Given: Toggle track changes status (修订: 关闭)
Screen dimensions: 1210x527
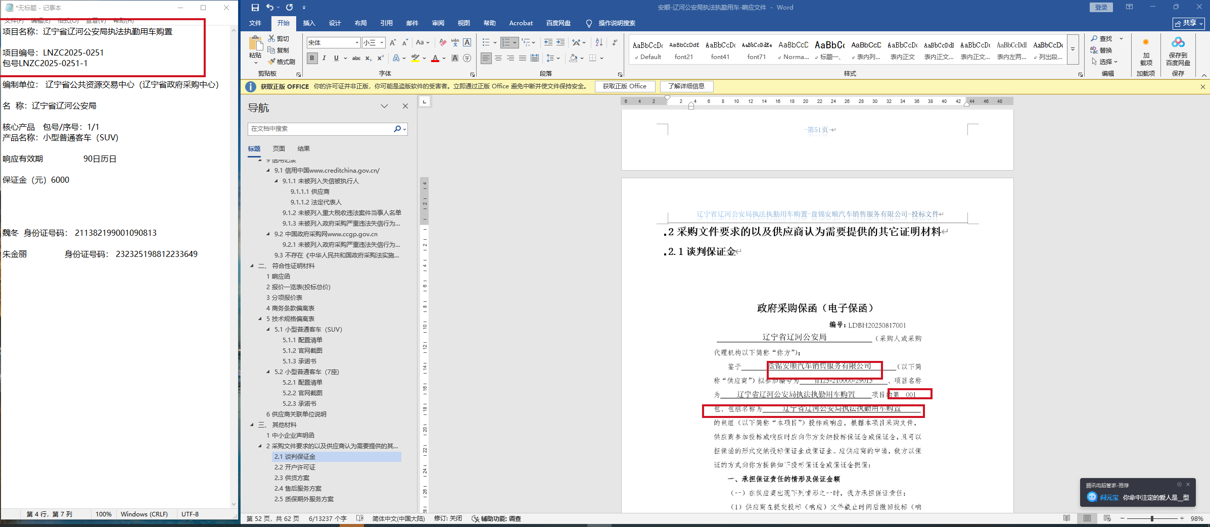Looking at the screenshot, I should click(448, 518).
